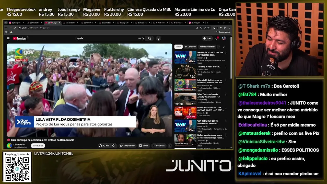The height and width of the screenshot is (184, 327).
Task: Open the YouTube account avatar menu
Action: pyautogui.click(x=224, y=38)
